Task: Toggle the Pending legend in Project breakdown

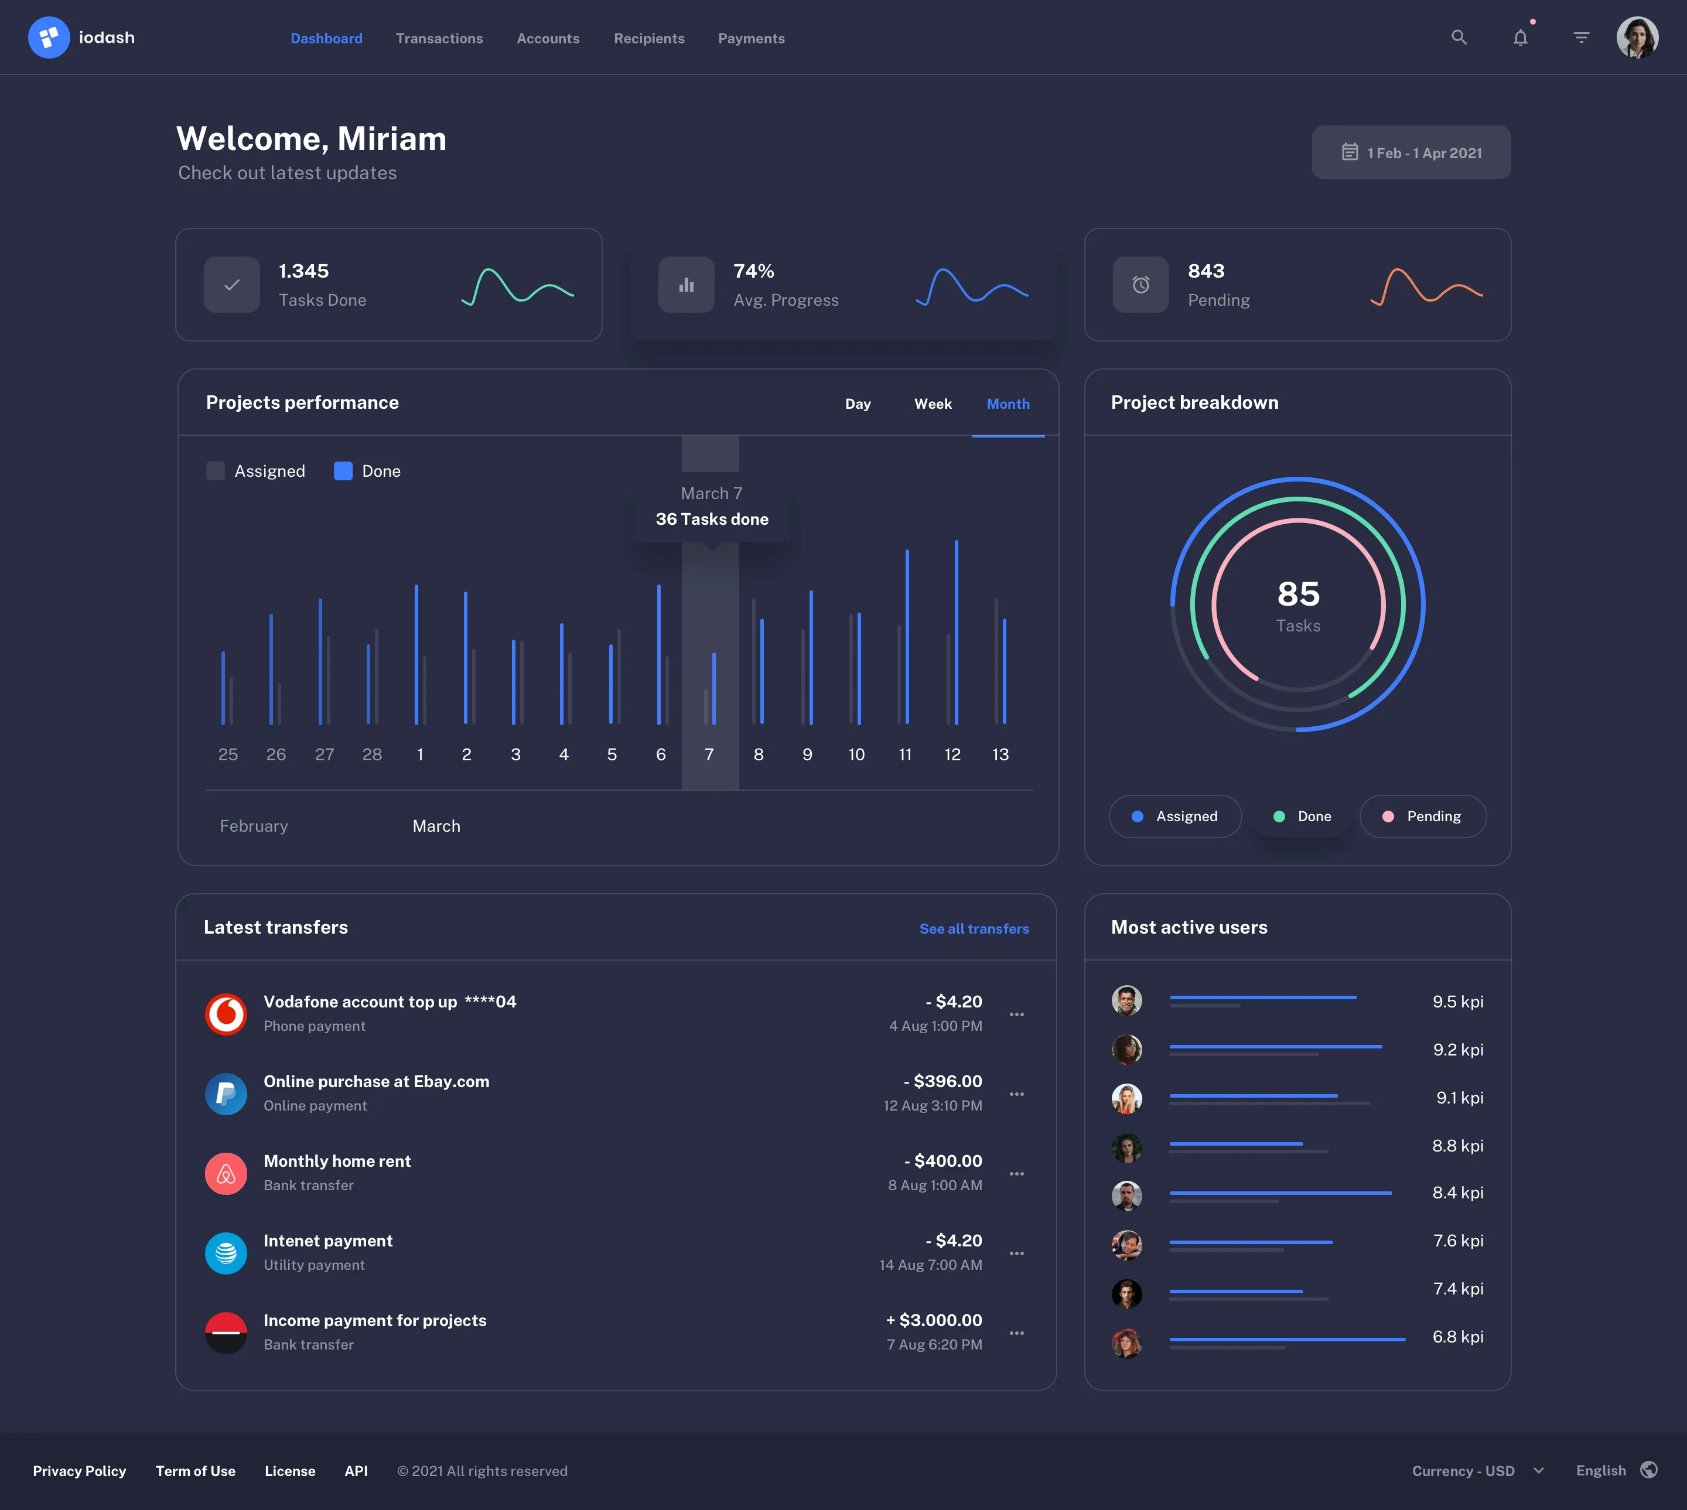Action: click(x=1422, y=817)
